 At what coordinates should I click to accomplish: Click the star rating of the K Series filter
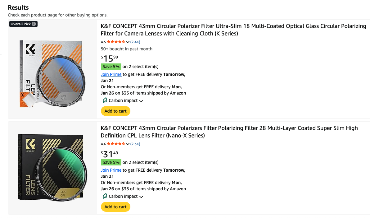116,42
